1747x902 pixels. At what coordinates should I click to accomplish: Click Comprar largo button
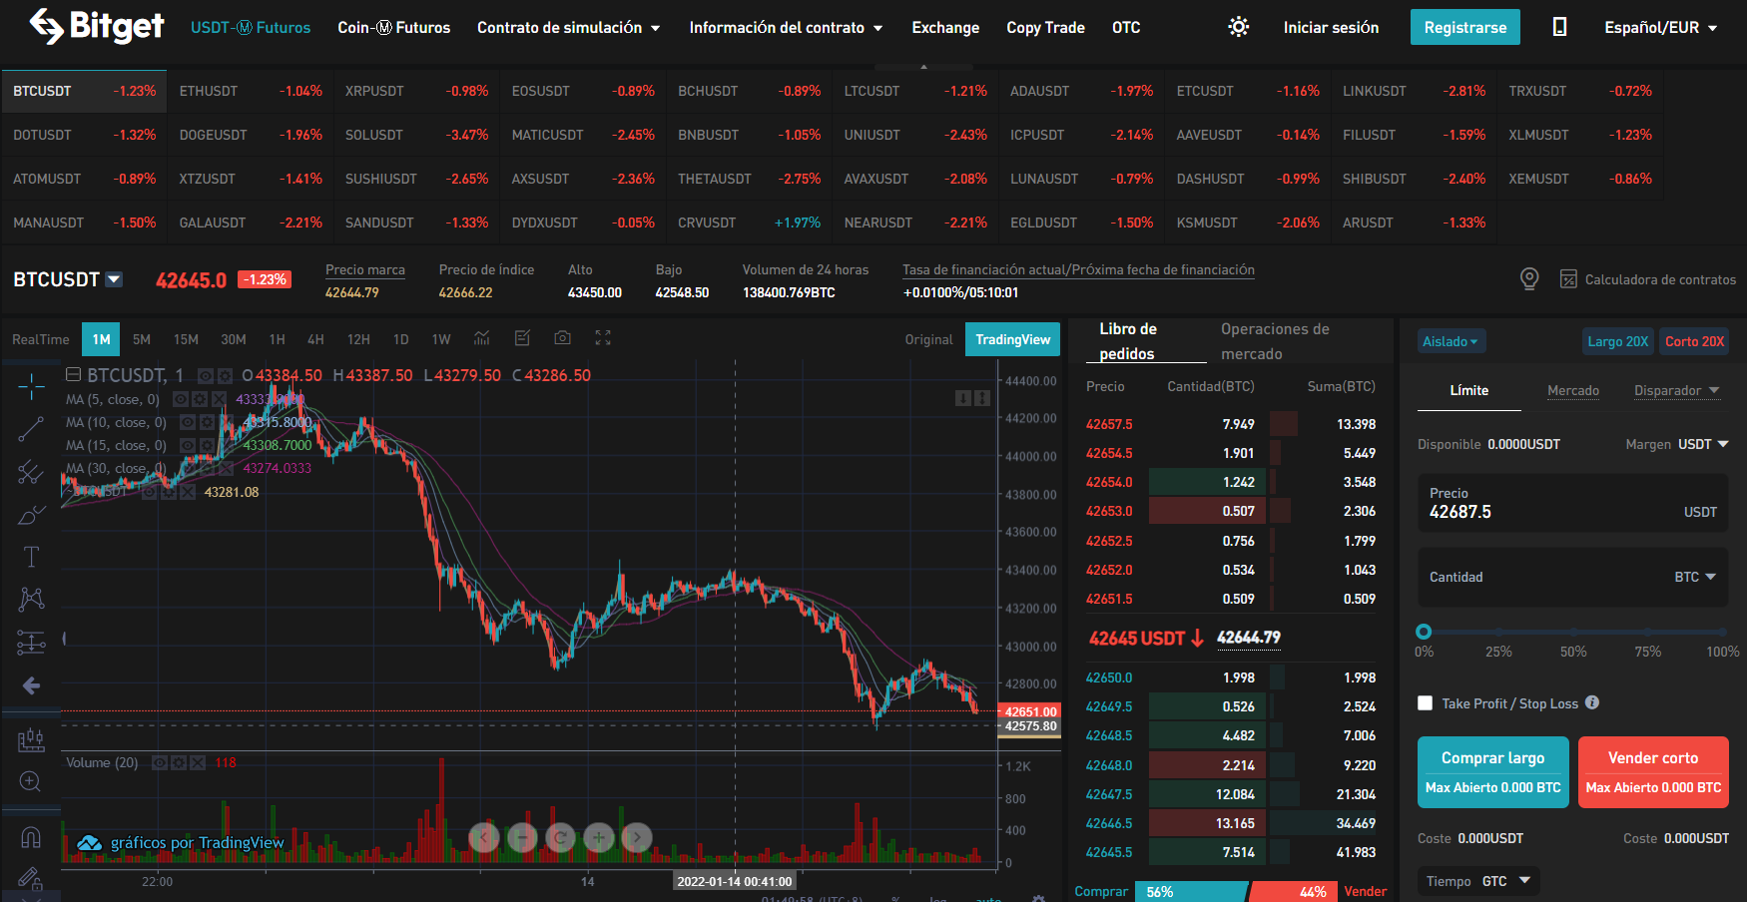(x=1492, y=772)
